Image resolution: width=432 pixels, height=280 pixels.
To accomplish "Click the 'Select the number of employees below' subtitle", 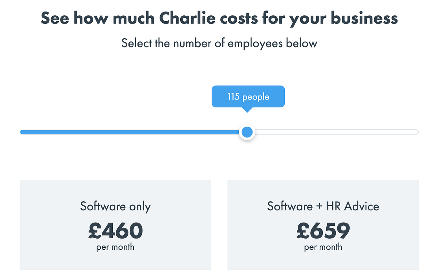I will point(219,44).
